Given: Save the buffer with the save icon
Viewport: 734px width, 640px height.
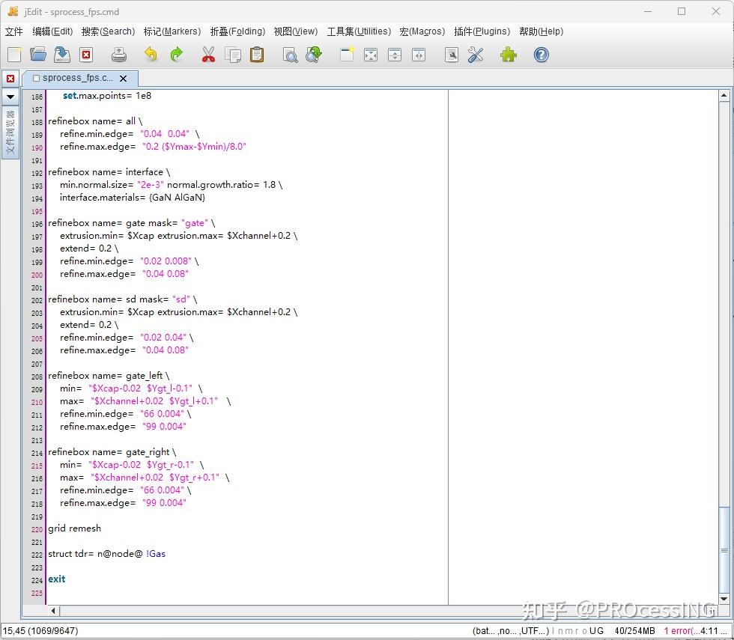Looking at the screenshot, I should tap(62, 55).
